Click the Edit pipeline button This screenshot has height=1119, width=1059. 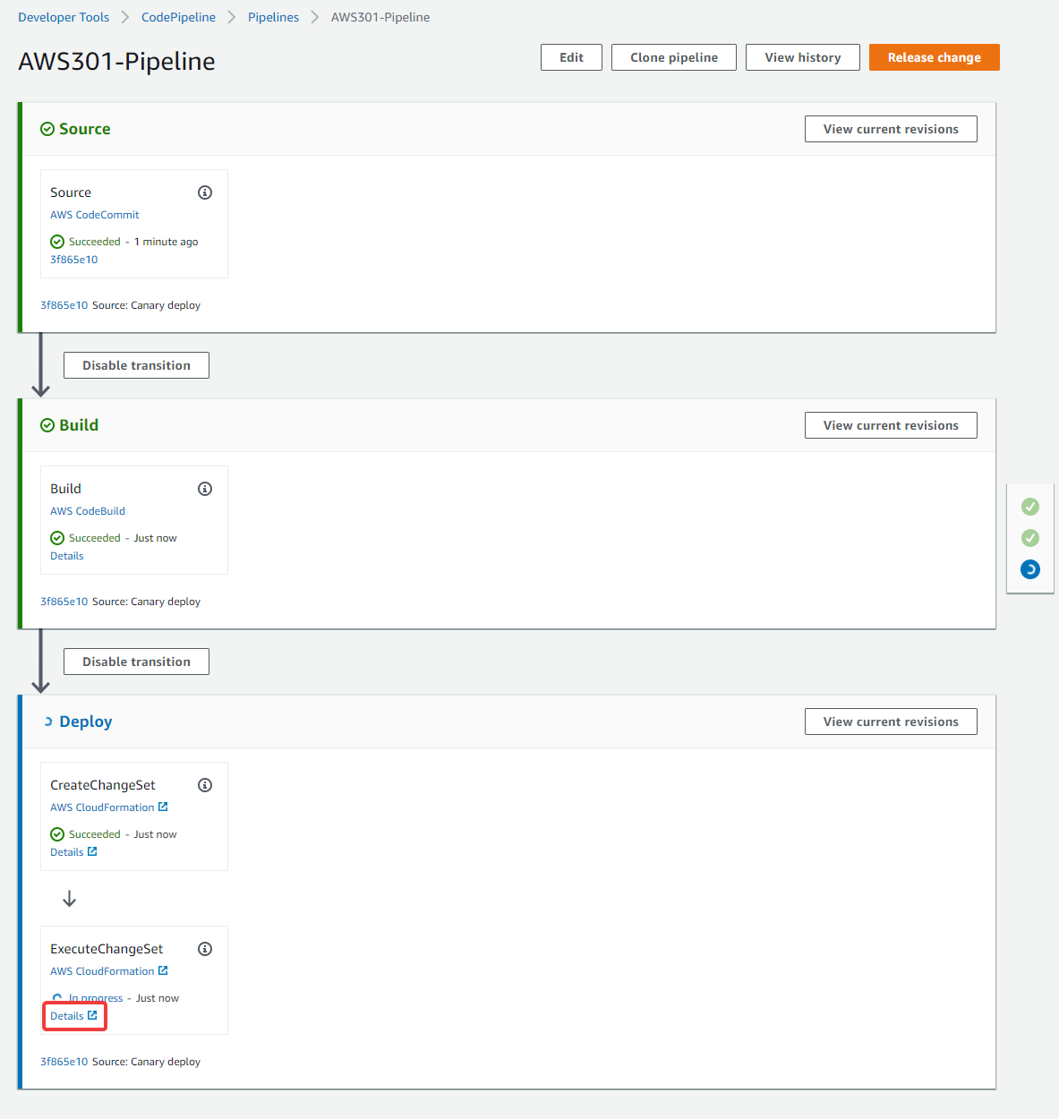click(571, 57)
